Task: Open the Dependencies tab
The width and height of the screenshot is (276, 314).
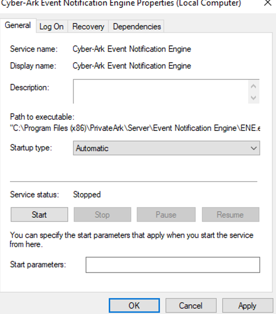Action: tap(137, 27)
